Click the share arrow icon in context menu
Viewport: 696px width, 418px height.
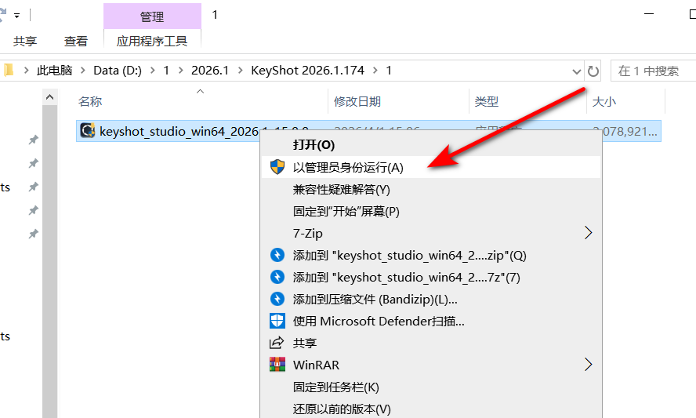click(x=277, y=343)
